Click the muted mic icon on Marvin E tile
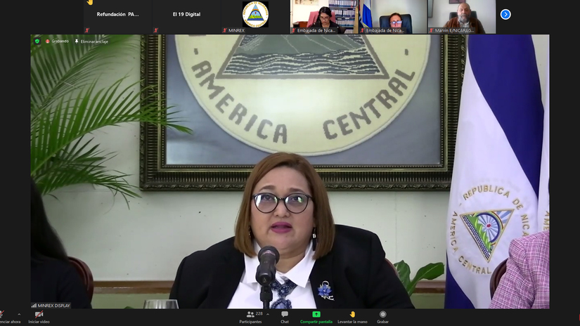Screen dimensions: 580x326 (x=431, y=31)
